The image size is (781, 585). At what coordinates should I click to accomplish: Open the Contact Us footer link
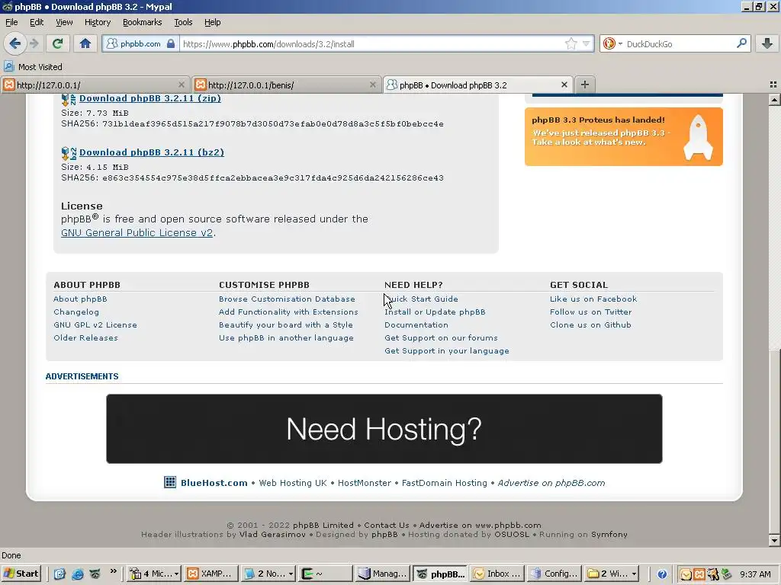coord(387,525)
